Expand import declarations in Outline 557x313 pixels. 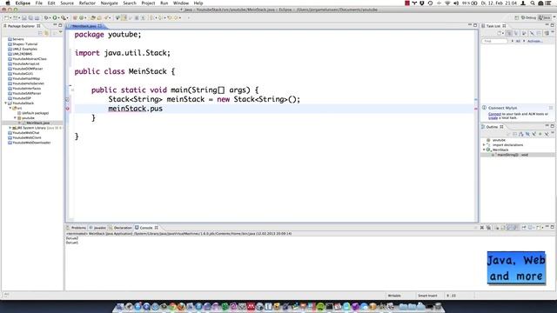pyautogui.click(x=484, y=145)
